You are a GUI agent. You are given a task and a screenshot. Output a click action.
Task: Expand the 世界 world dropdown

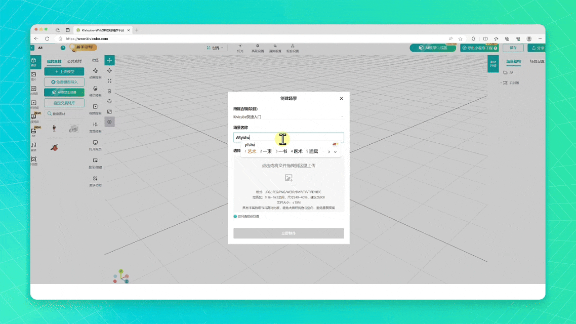(x=215, y=48)
